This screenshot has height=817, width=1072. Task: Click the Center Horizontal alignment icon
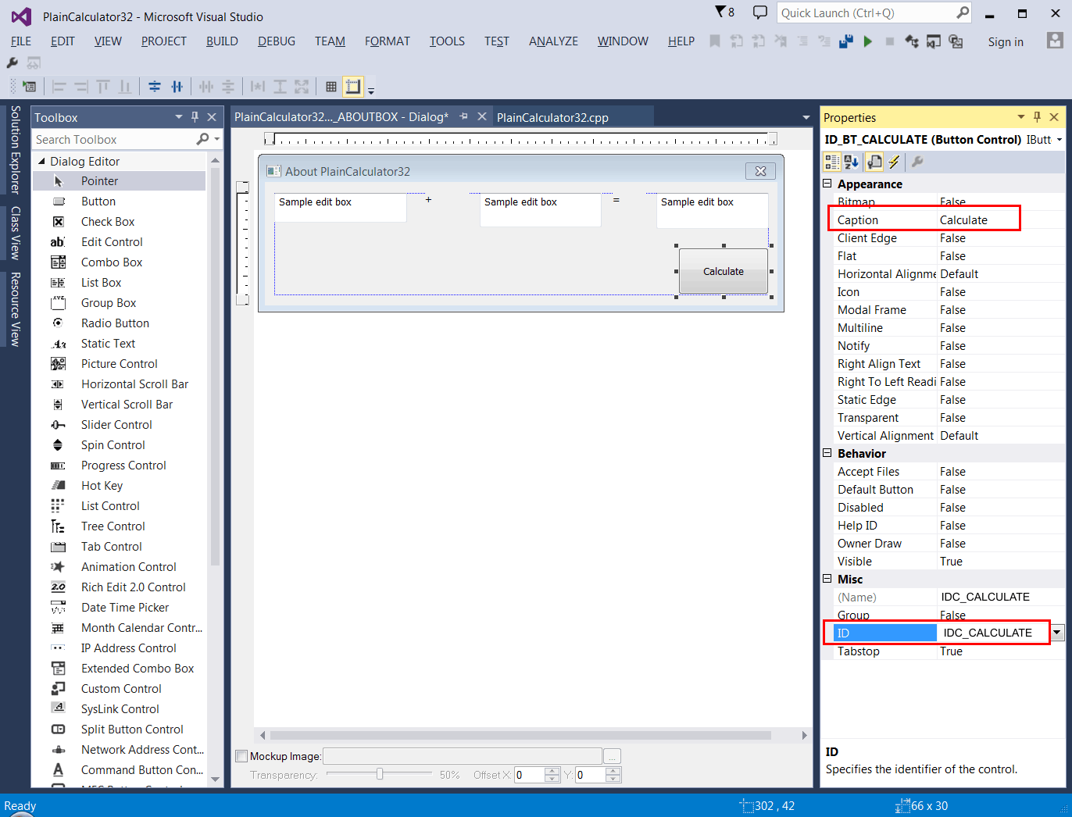[177, 87]
